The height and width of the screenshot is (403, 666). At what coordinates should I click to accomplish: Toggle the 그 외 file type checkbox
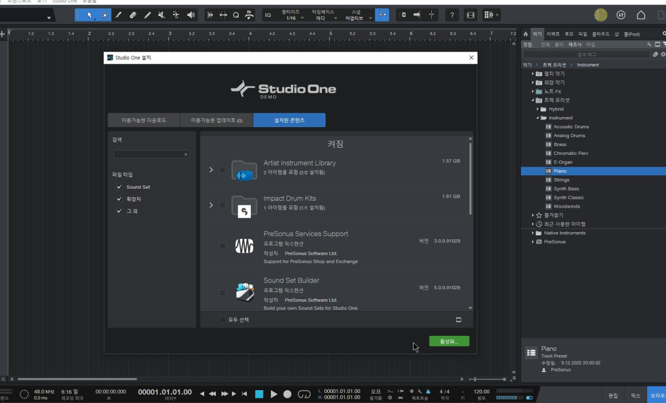tap(119, 211)
